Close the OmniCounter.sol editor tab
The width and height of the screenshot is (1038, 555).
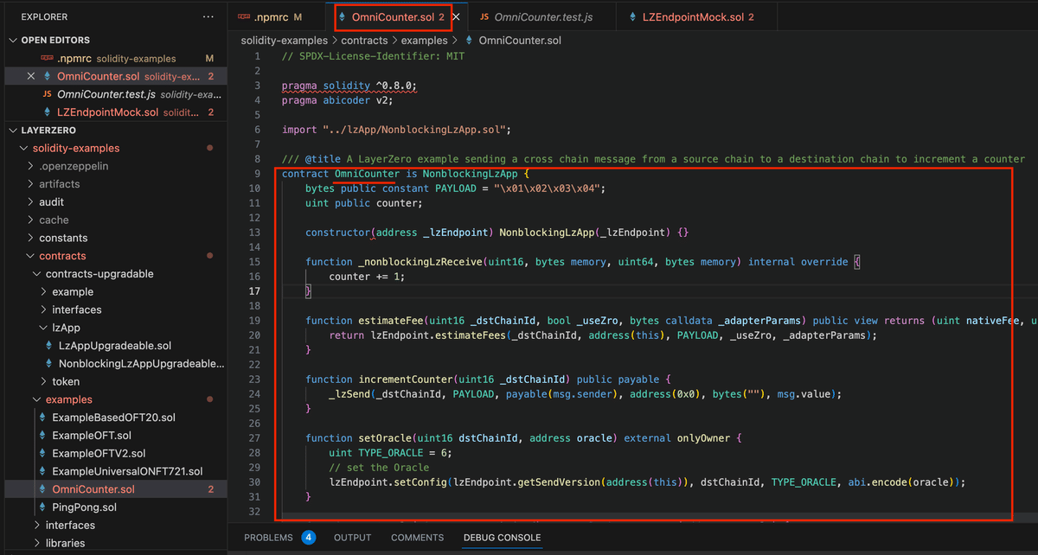pos(457,16)
